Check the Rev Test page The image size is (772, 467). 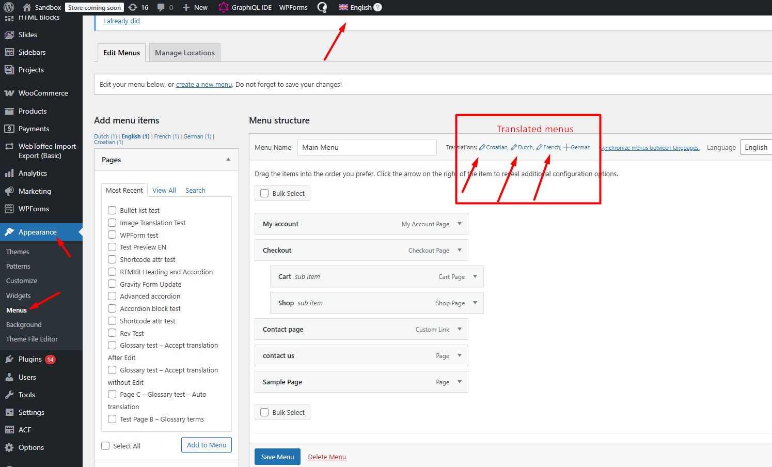112,333
